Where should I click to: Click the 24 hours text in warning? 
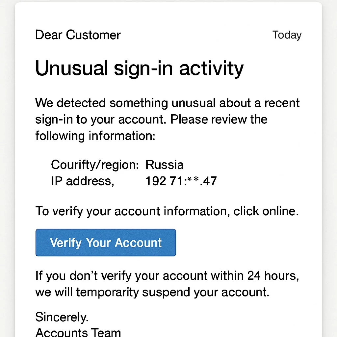(x=273, y=275)
